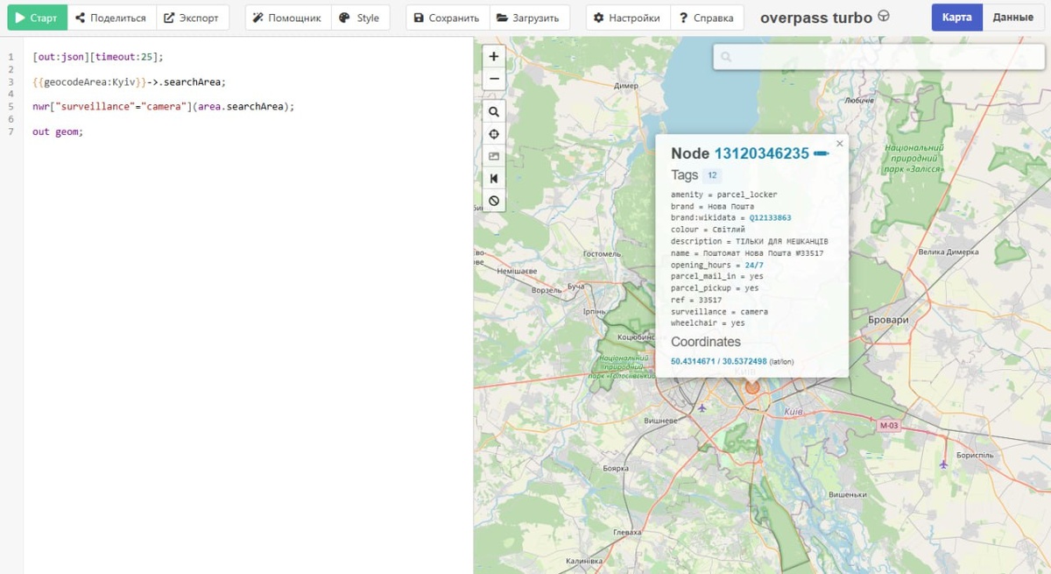Switch to the Данные data tab
Screen dimensions: 1051x574
(1013, 18)
